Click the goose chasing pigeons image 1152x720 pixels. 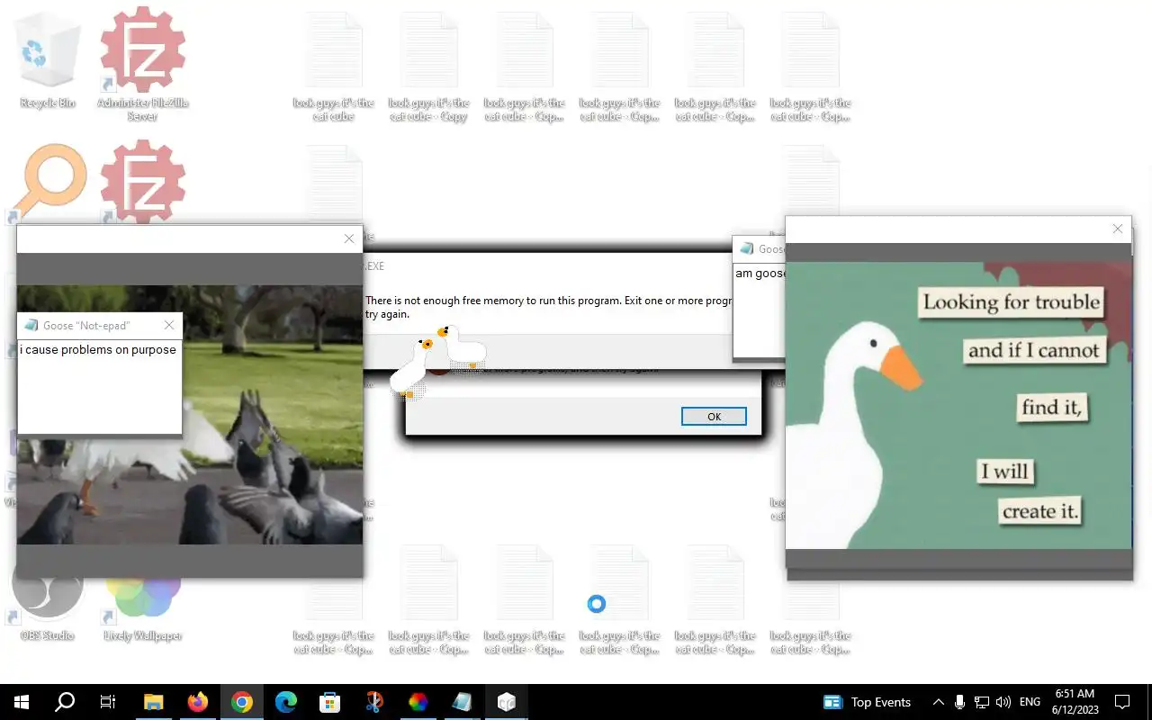click(190, 415)
